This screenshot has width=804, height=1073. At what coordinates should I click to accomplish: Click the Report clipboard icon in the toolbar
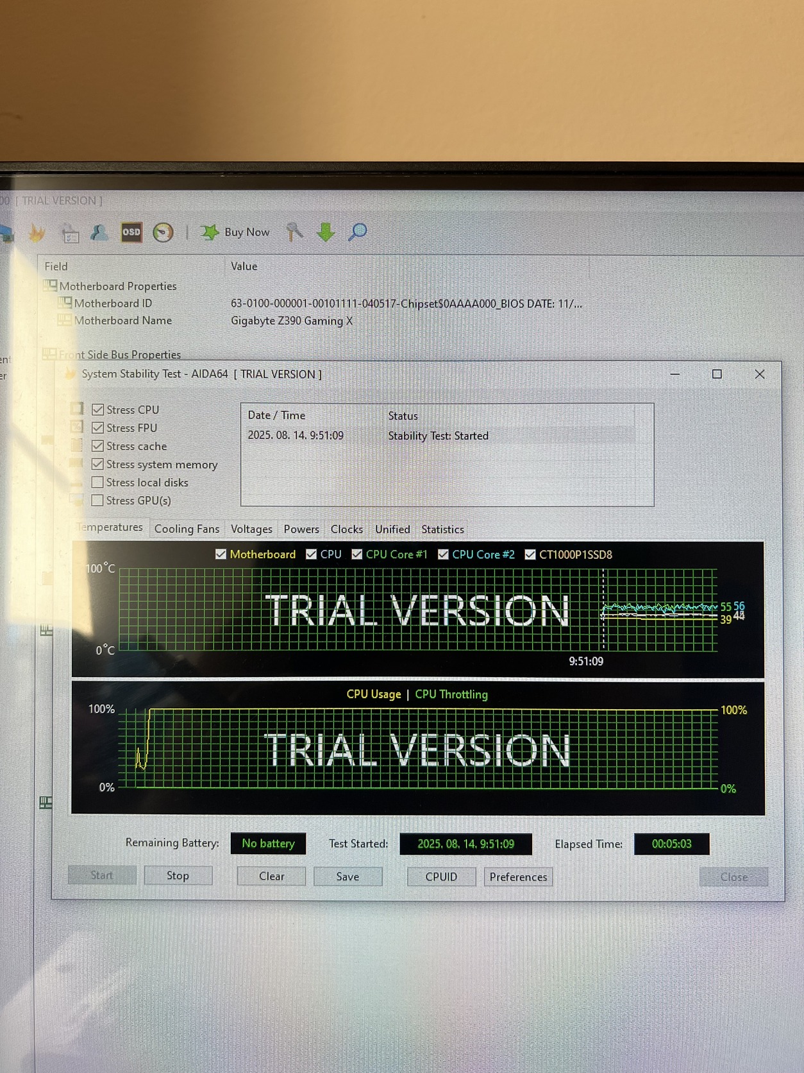pyautogui.click(x=70, y=234)
